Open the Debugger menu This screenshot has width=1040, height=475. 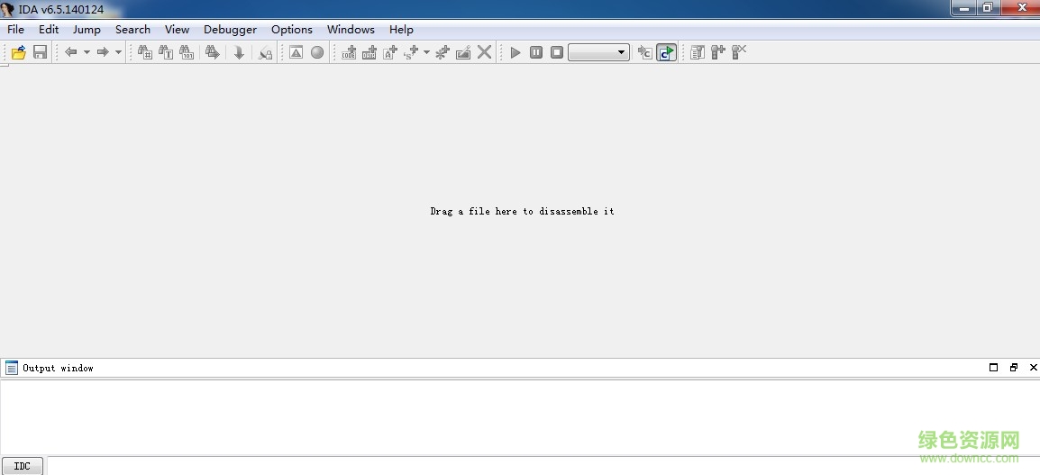230,29
